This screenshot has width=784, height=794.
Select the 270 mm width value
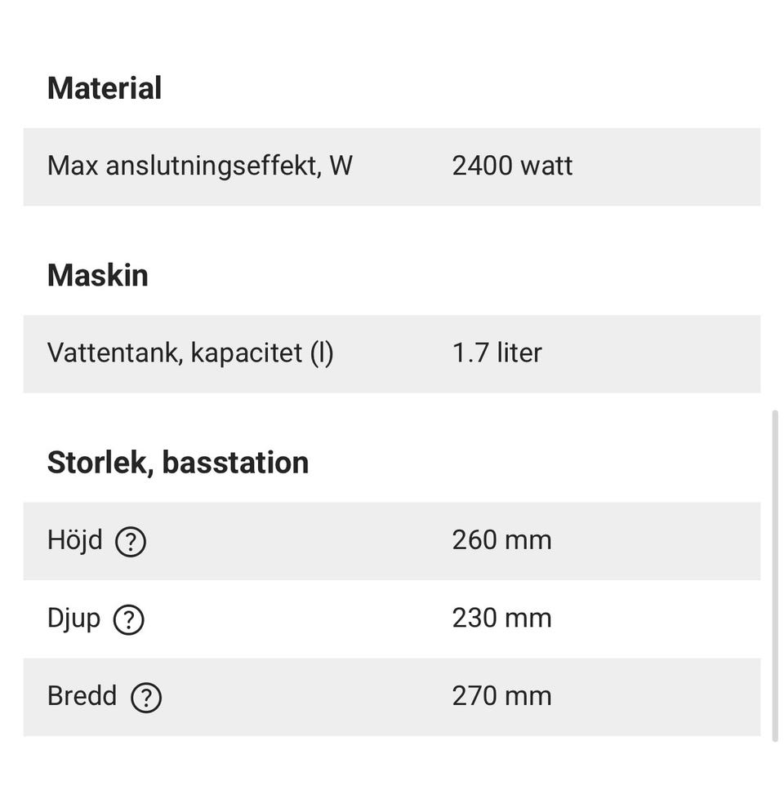(501, 696)
